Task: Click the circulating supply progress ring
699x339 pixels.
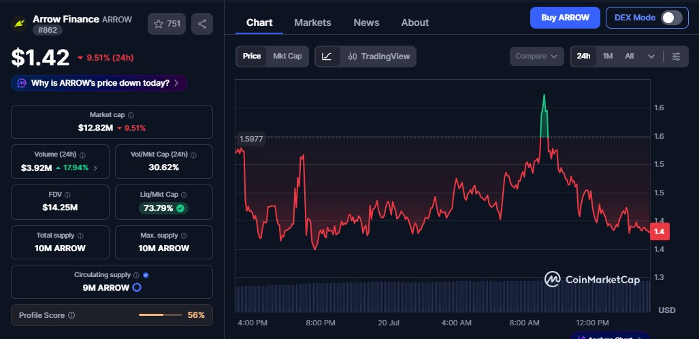Action: (137, 288)
